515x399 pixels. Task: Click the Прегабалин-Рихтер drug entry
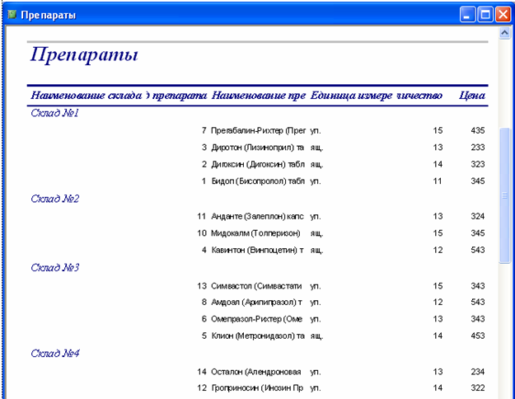[258, 131]
